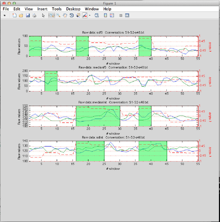Click the Open File folder icon

point(21,15)
